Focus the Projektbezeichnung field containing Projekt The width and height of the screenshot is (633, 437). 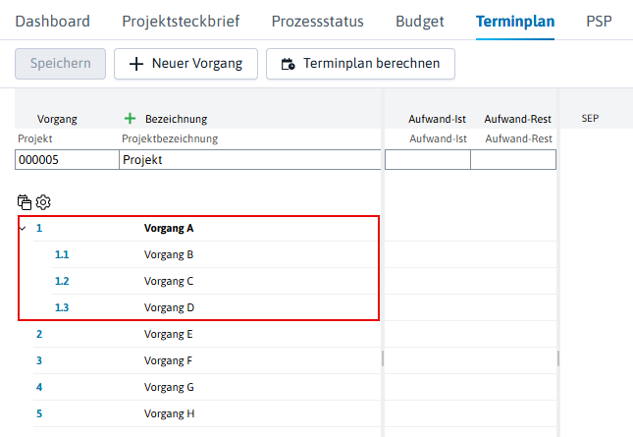point(250,159)
